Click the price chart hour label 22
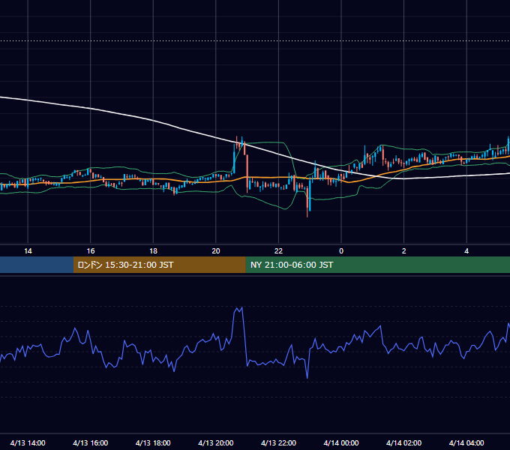The height and width of the screenshot is (450, 510). tap(278, 251)
